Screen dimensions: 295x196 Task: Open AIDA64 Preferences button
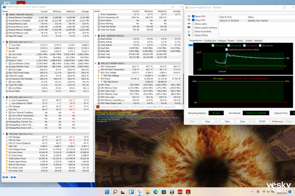point(277,122)
